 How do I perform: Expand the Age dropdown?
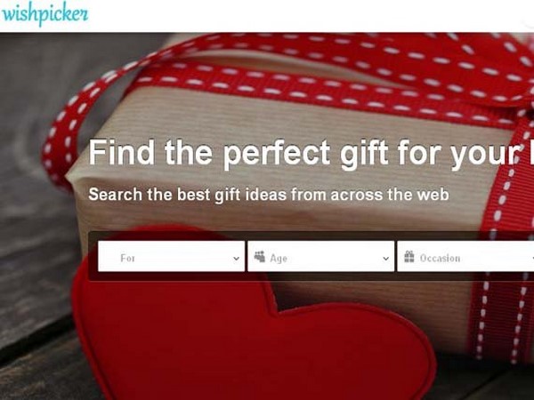coord(320,257)
